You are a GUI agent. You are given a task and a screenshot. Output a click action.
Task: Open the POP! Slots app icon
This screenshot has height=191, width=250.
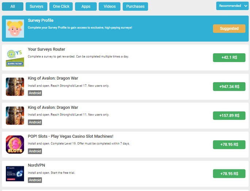15,144
